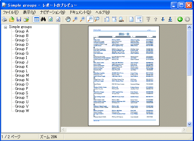Click the 'ズーム 28%' status text
Viewport: 194px width, 141px height.
[x=48, y=137]
